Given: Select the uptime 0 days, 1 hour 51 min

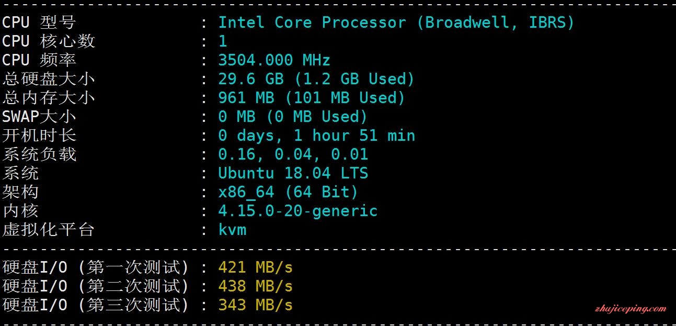Looking at the screenshot, I should pyautogui.click(x=317, y=136).
